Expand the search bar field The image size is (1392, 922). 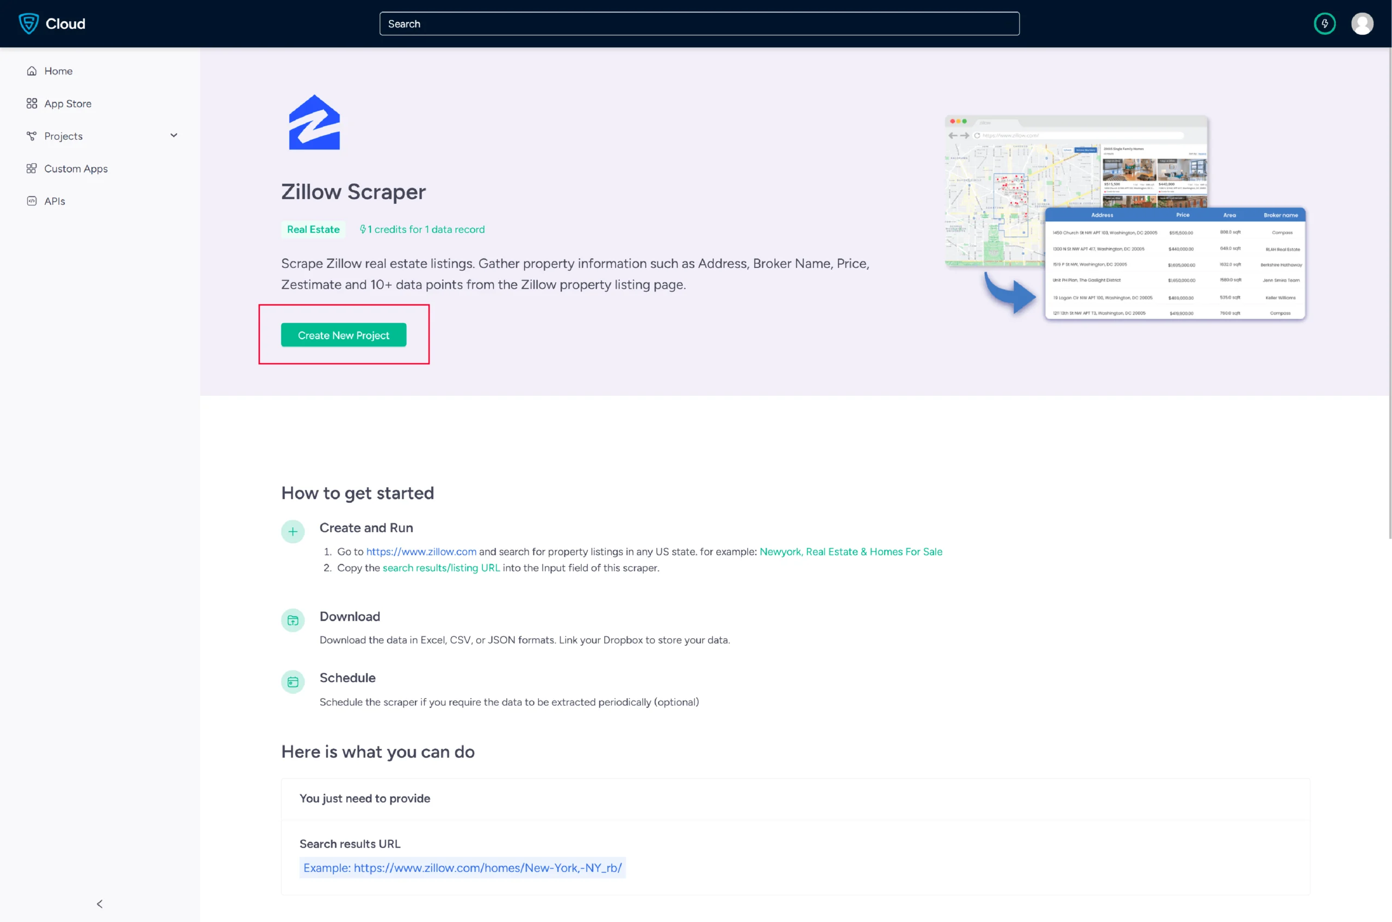(x=700, y=23)
